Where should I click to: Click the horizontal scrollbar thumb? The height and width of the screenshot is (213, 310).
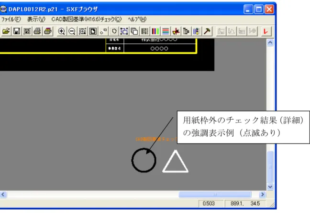pyautogui.click(x=215, y=194)
